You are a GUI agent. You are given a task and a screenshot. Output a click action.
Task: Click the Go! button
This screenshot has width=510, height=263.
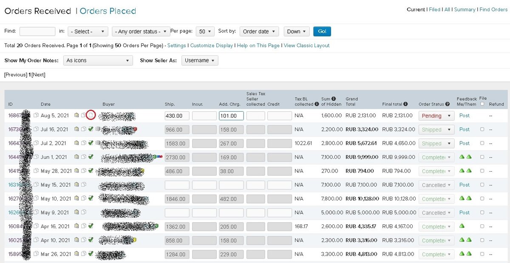(x=322, y=31)
